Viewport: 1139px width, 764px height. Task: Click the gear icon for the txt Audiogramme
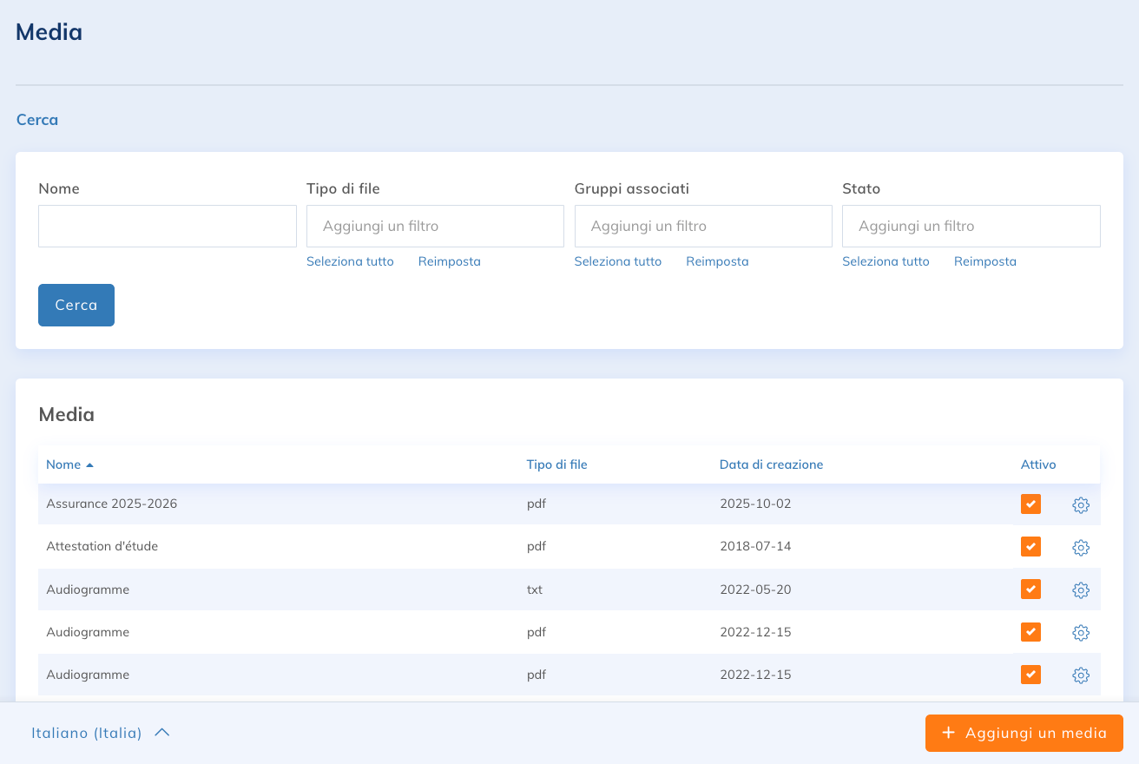(x=1081, y=590)
